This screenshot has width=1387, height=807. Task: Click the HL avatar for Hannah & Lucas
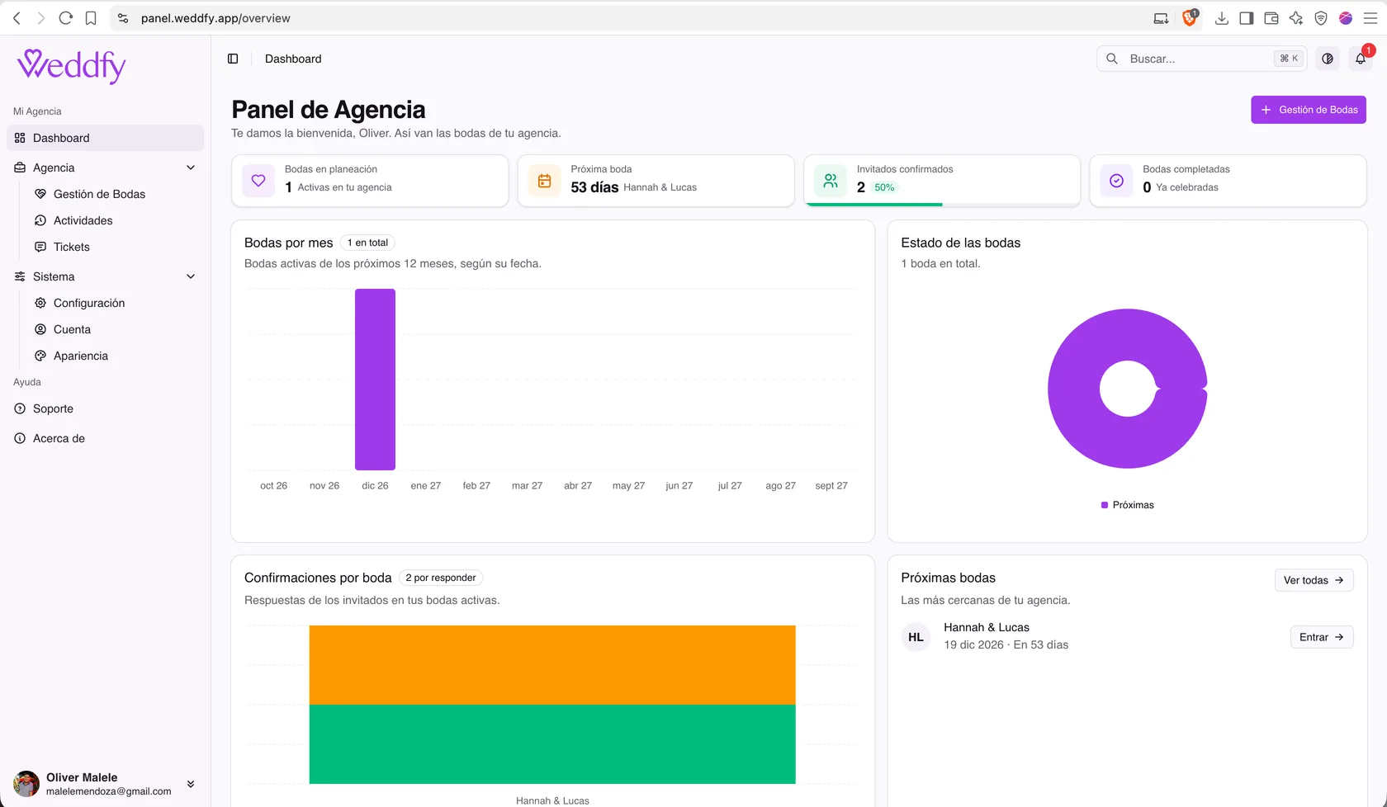(x=916, y=637)
